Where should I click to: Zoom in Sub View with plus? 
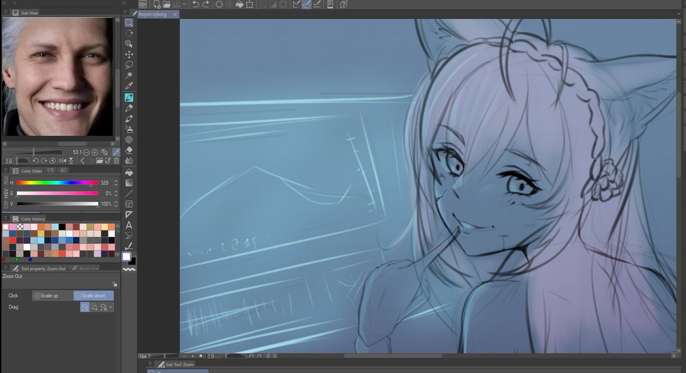[94, 153]
